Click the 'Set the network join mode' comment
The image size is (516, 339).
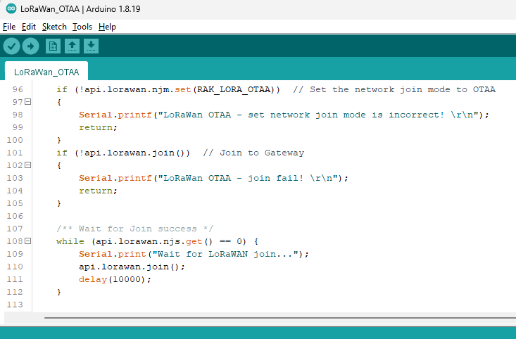point(394,89)
